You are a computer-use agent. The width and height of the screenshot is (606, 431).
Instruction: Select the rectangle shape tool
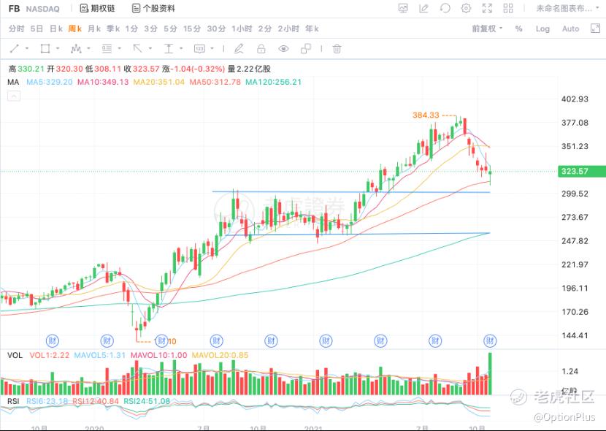tap(45, 49)
